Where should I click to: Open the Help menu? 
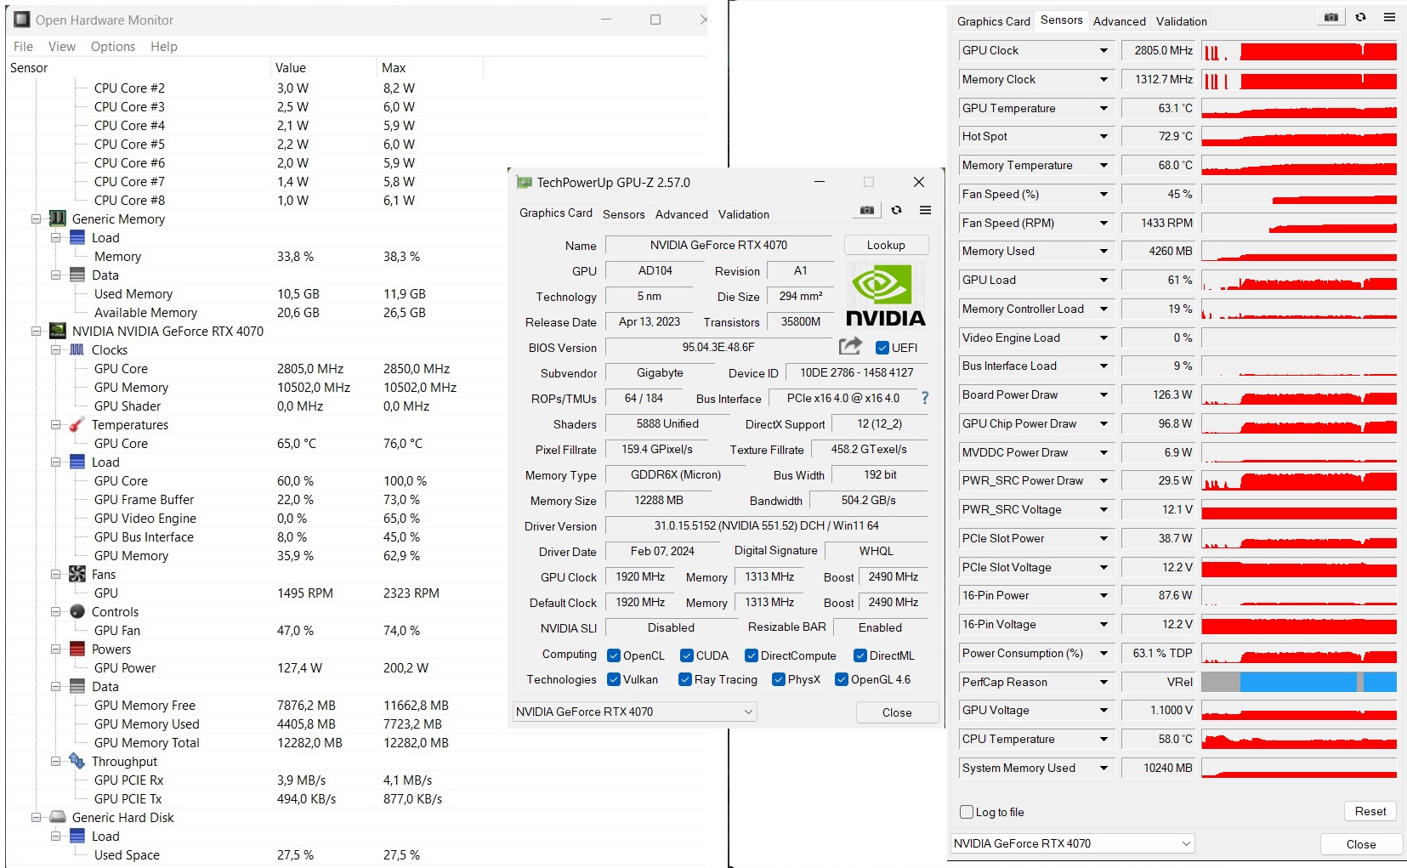[x=164, y=47]
